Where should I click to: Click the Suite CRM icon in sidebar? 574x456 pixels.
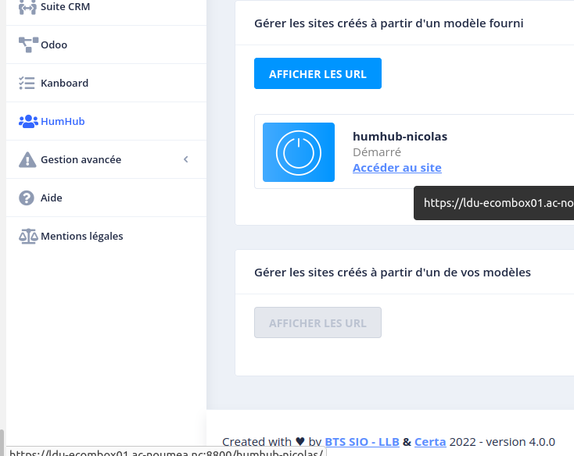point(28,7)
